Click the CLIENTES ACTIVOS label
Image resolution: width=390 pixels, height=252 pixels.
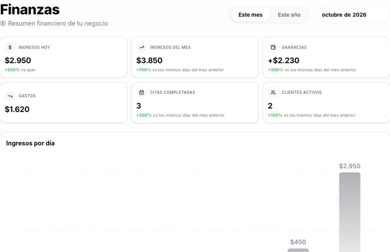[301, 93]
